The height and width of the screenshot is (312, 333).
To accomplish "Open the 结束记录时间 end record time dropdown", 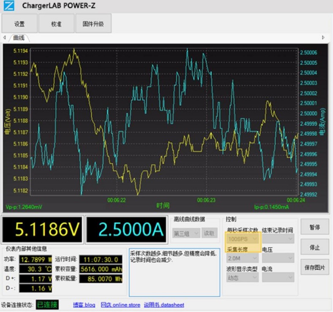I will point(278,239).
